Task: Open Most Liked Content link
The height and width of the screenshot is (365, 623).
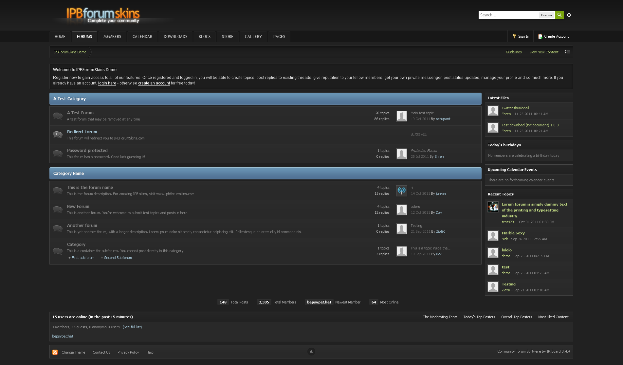Action: point(553,317)
